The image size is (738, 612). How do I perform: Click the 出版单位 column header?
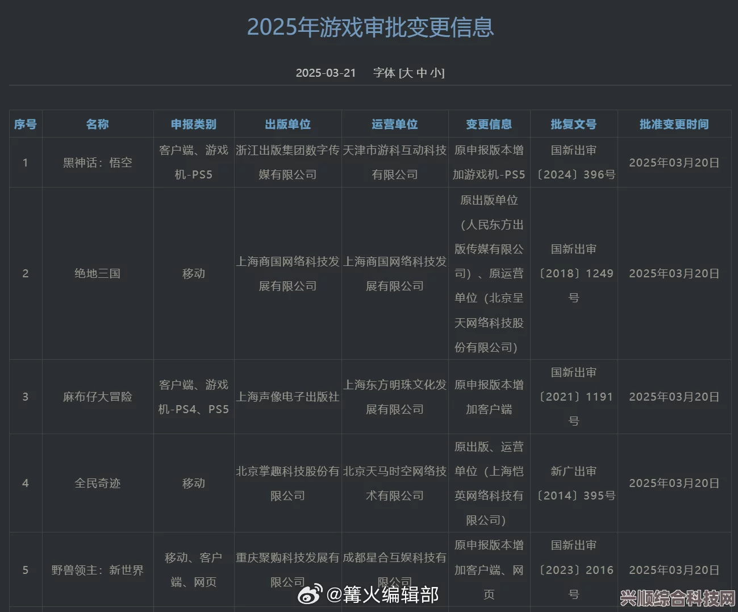pos(287,124)
